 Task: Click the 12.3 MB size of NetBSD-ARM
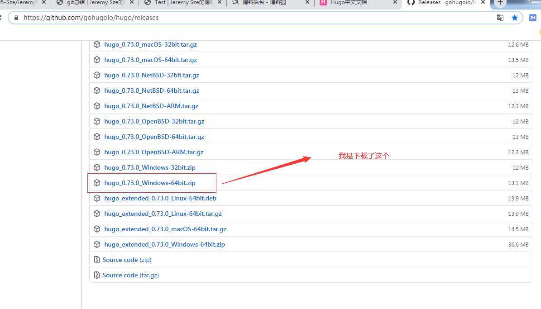point(518,106)
